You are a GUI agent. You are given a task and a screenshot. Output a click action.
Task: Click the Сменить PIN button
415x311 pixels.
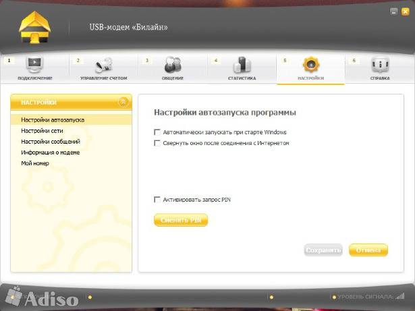pyautogui.click(x=180, y=220)
